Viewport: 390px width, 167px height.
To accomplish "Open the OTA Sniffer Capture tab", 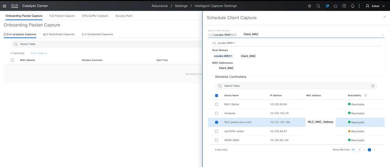I will [95, 16].
